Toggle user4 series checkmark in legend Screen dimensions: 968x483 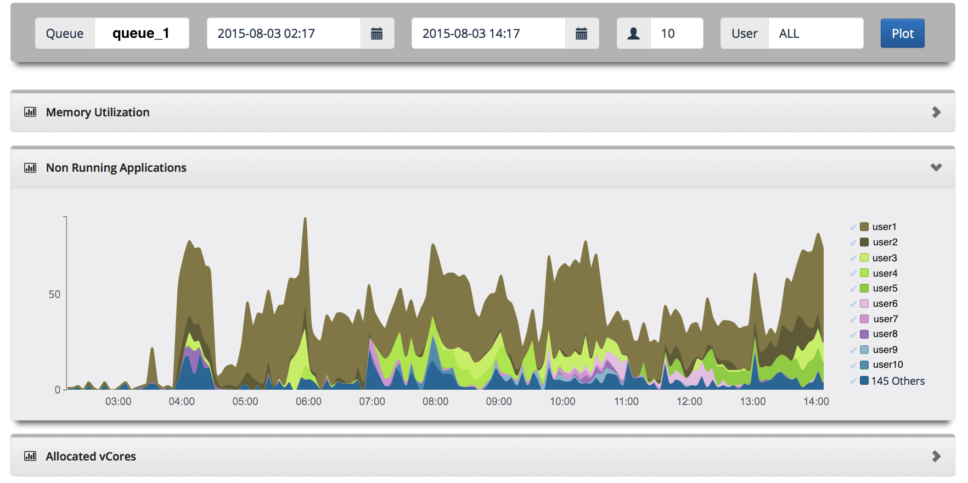tap(853, 273)
